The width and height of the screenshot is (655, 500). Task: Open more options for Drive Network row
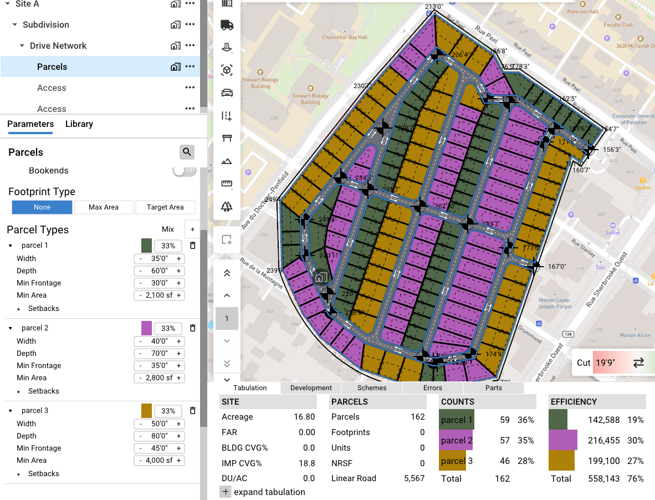pos(190,45)
